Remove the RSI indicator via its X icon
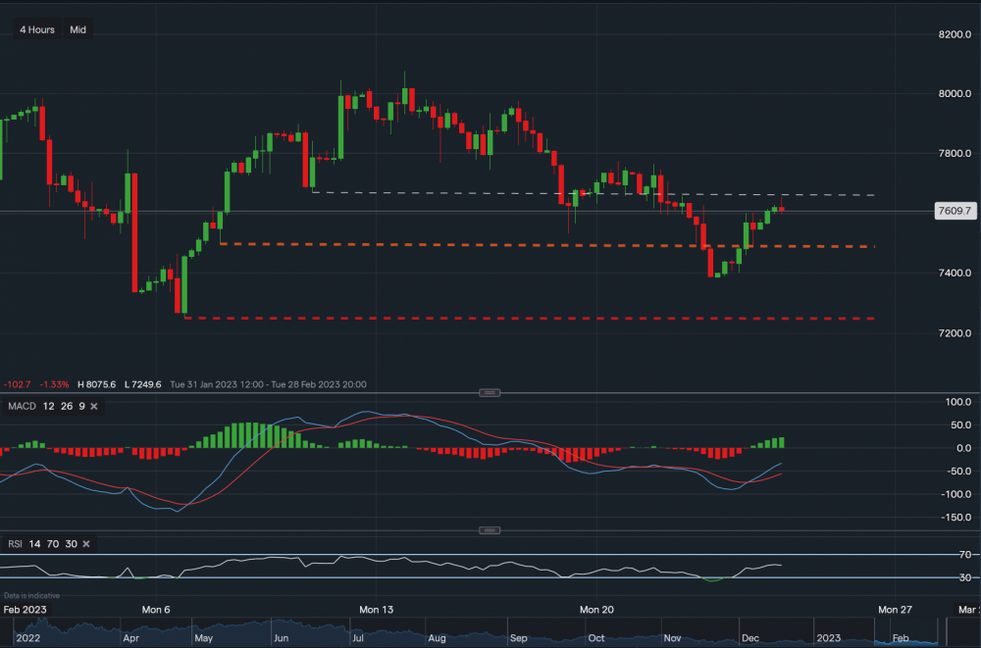The width and height of the screenshot is (981, 648). coord(85,543)
